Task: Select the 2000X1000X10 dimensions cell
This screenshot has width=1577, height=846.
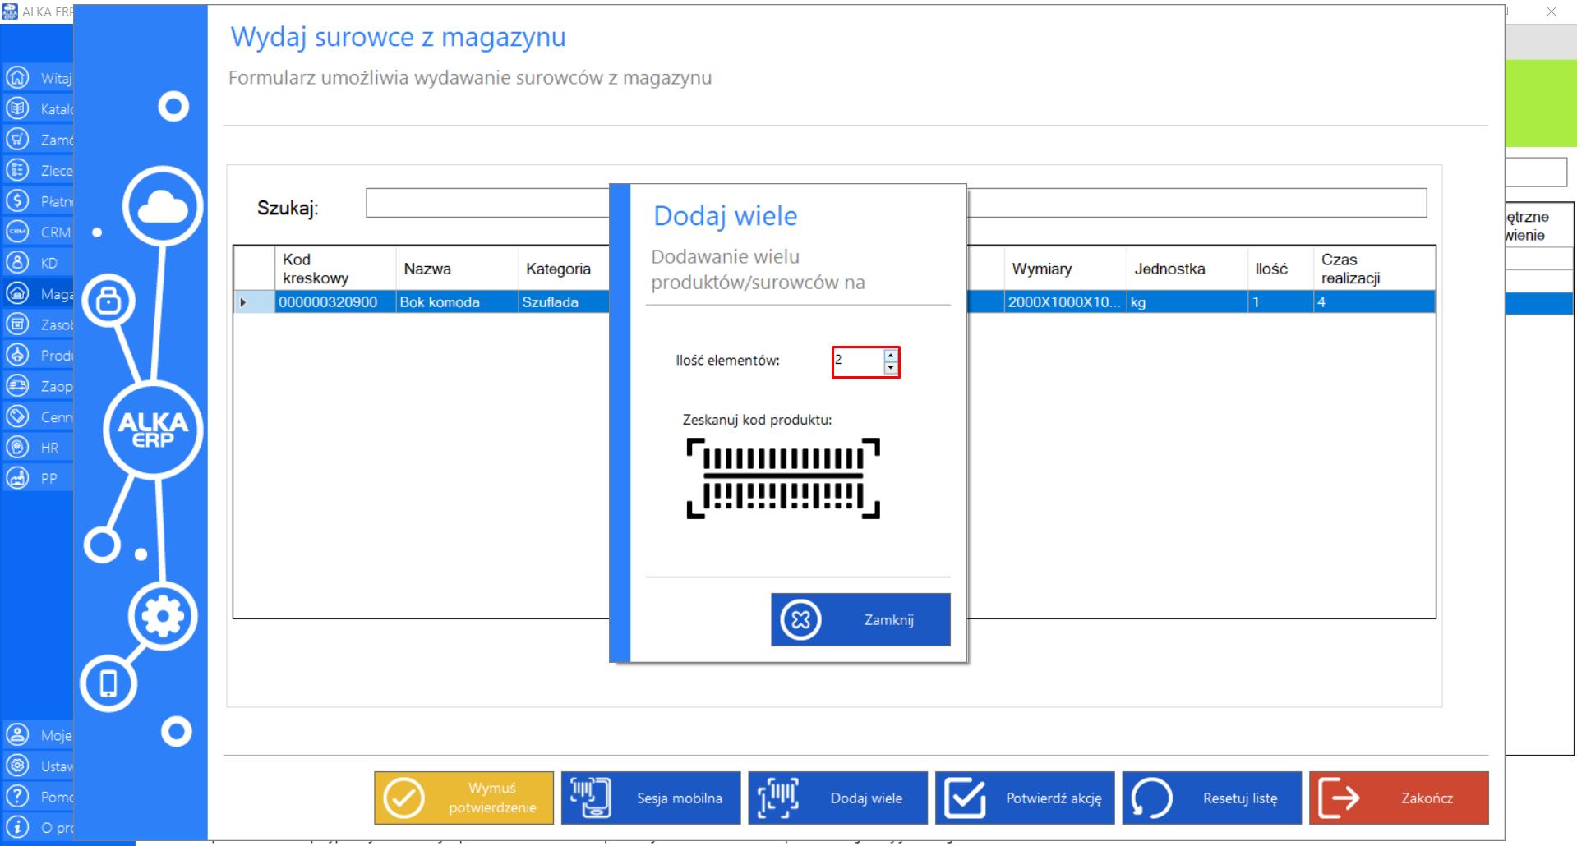Action: pos(1065,302)
